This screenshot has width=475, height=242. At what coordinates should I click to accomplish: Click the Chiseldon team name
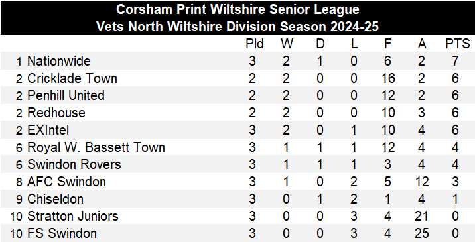pyautogui.click(x=56, y=200)
